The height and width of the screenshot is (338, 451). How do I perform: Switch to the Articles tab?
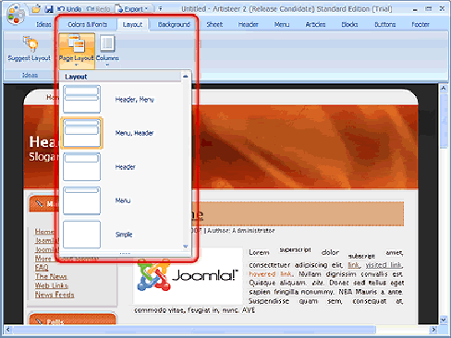(315, 24)
